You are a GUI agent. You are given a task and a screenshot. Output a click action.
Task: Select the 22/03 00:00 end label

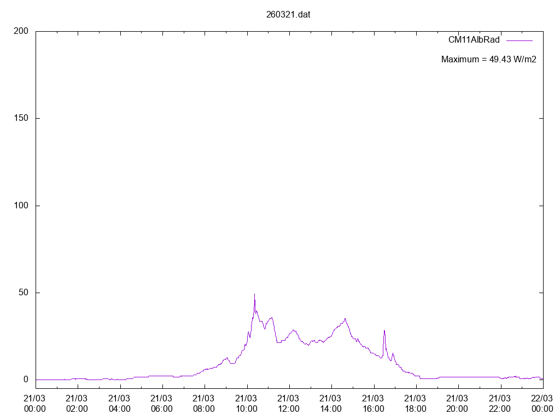click(x=542, y=404)
